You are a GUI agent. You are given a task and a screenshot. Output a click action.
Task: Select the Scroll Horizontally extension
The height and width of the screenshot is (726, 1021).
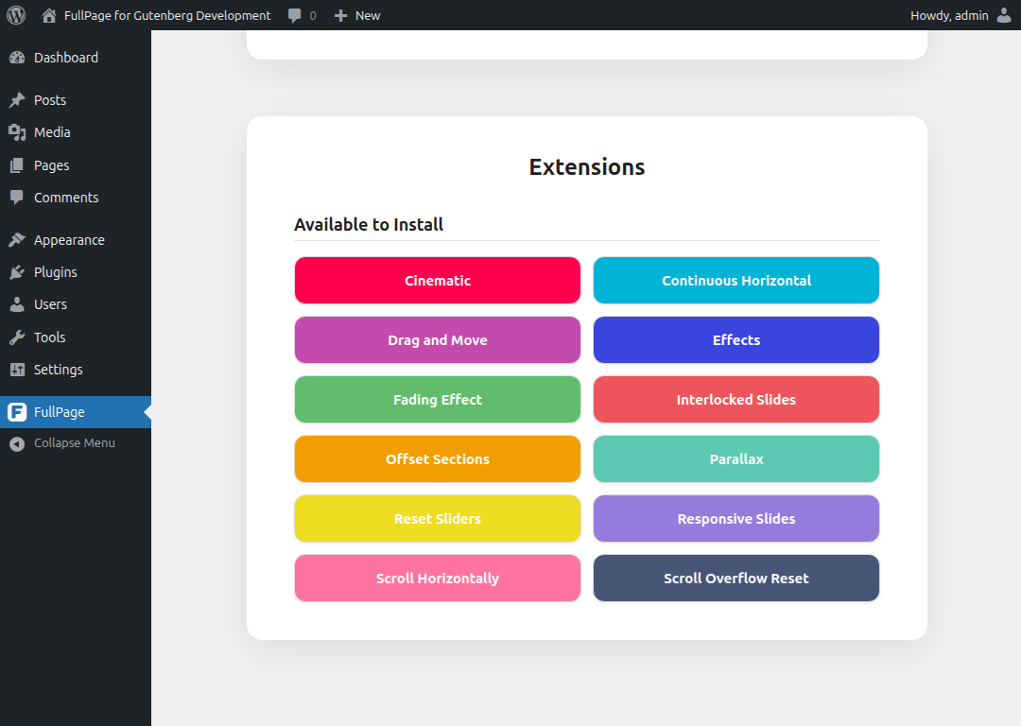(x=438, y=579)
